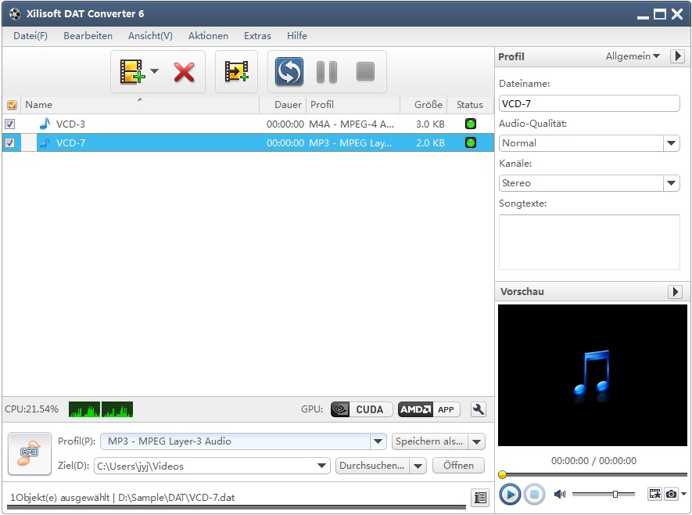The image size is (692, 515).
Task: Open snapshot options dropdown arrow
Action: click(683, 494)
